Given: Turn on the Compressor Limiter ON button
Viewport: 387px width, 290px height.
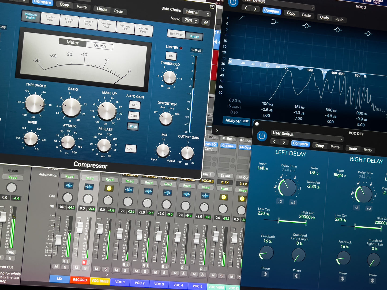Looking at the screenshot, I should [171, 56].
